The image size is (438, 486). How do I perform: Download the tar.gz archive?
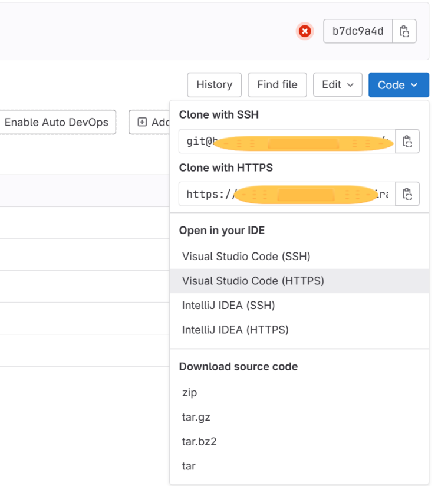196,417
